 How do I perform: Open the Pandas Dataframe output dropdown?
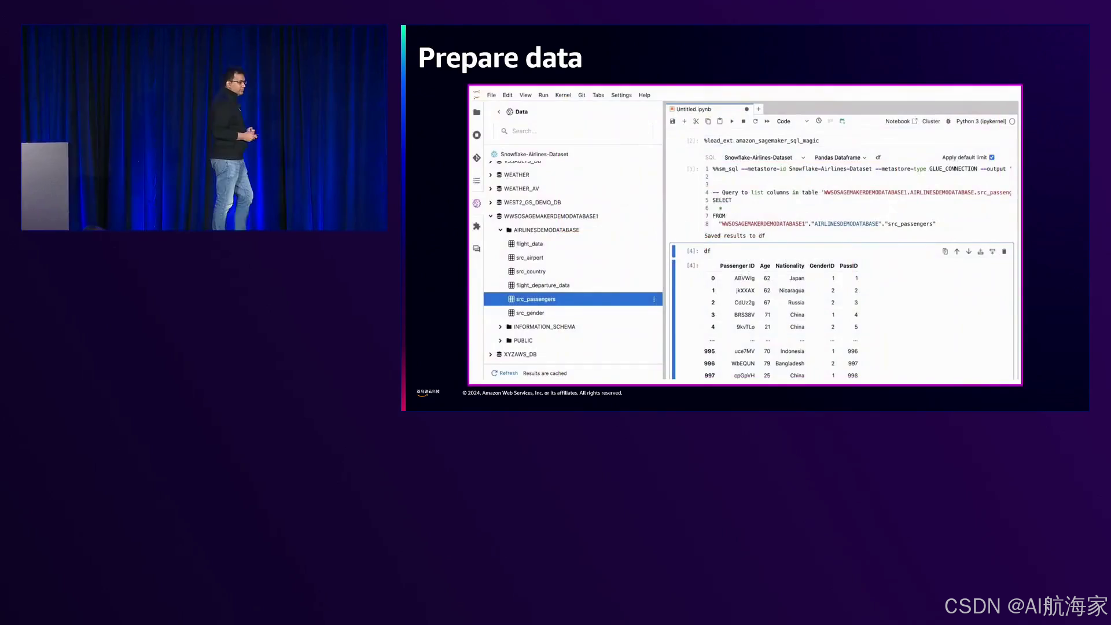point(840,157)
